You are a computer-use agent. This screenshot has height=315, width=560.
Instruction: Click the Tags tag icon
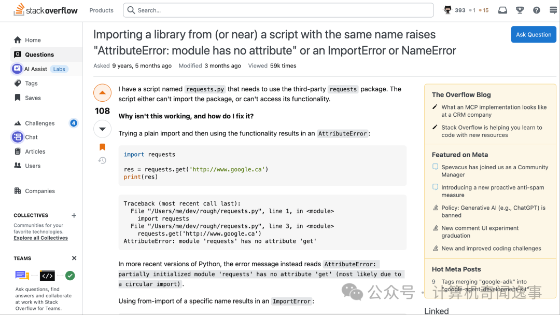point(18,83)
